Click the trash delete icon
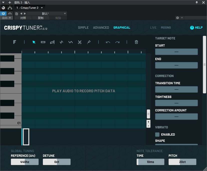 [x=136, y=42]
